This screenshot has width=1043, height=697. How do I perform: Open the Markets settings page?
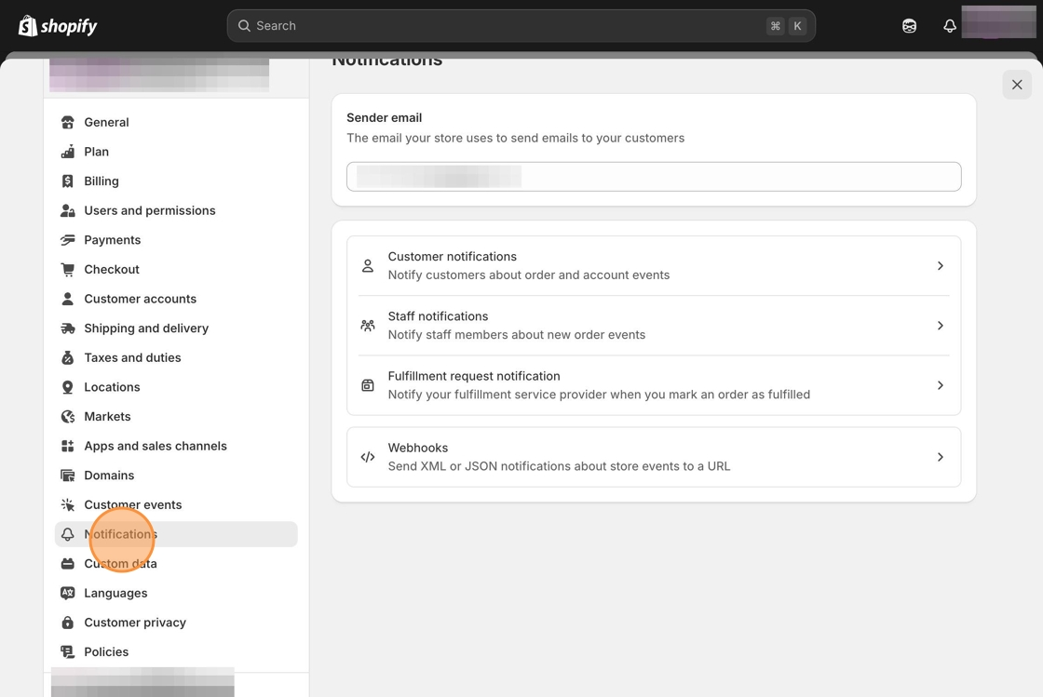(107, 417)
